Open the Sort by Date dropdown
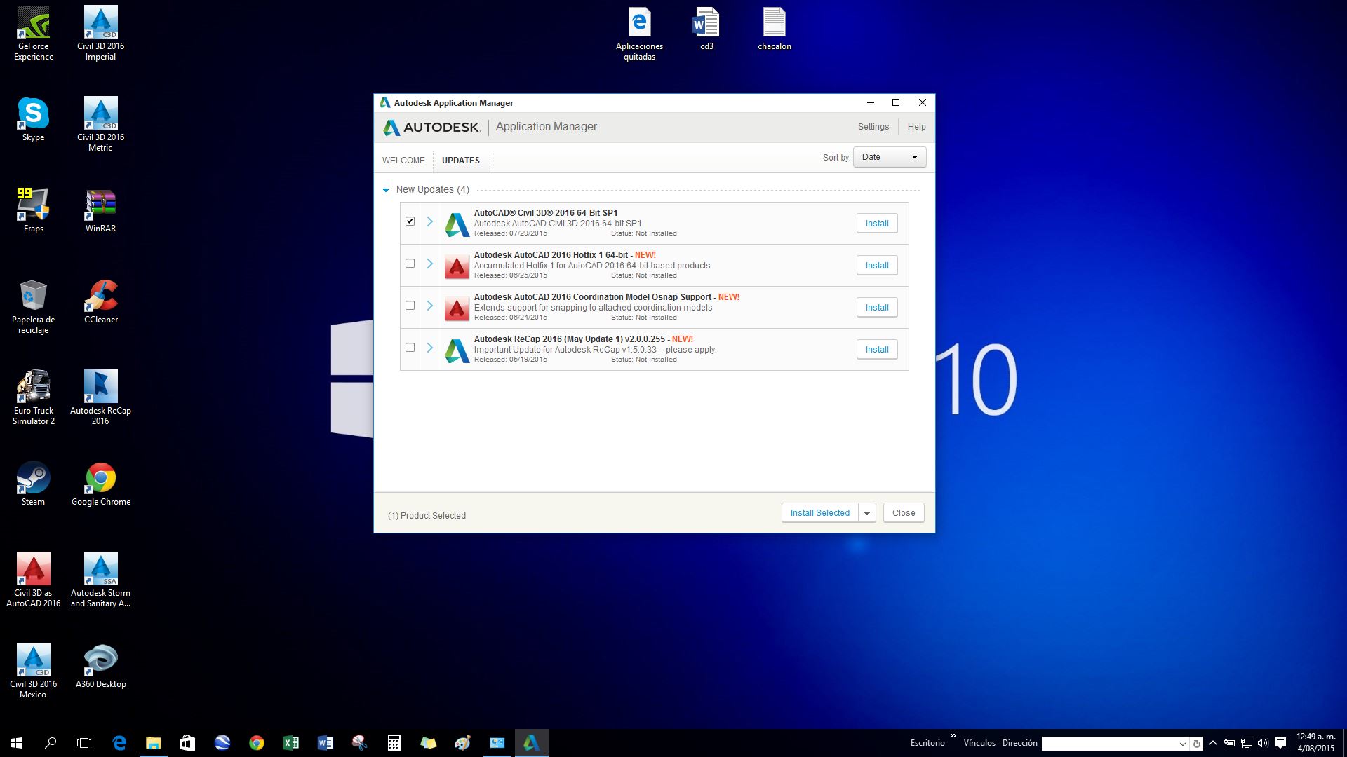The height and width of the screenshot is (757, 1347). coord(890,157)
